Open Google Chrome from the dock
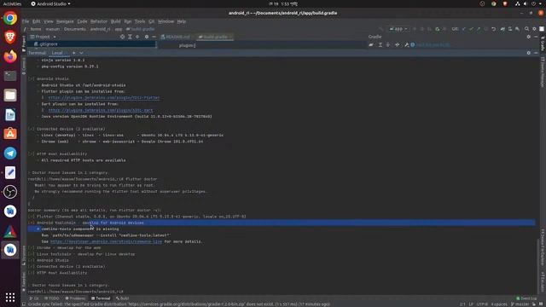This screenshot has width=546, height=307. pos(10,18)
